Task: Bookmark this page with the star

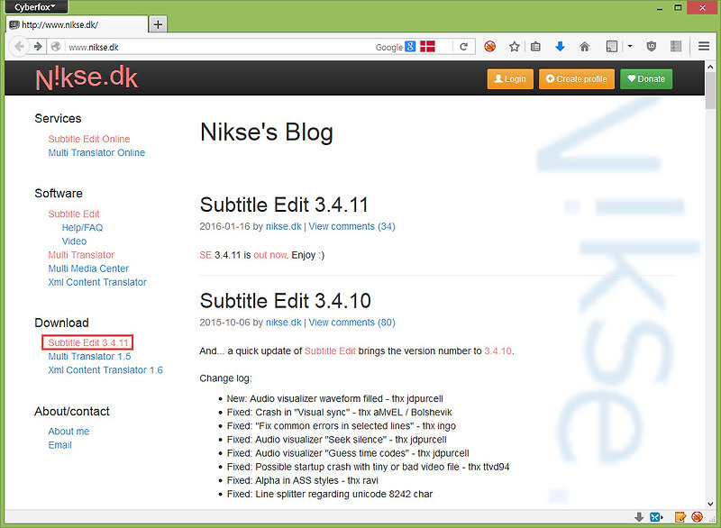Action: coord(515,47)
